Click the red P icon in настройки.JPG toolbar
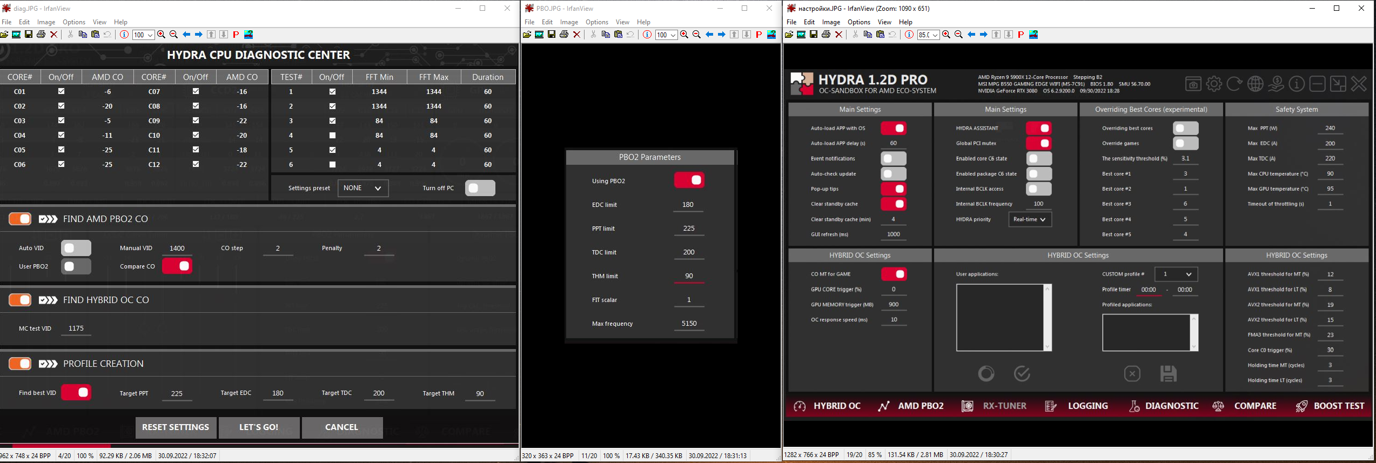Screen dimensions: 1376x463 point(1021,35)
